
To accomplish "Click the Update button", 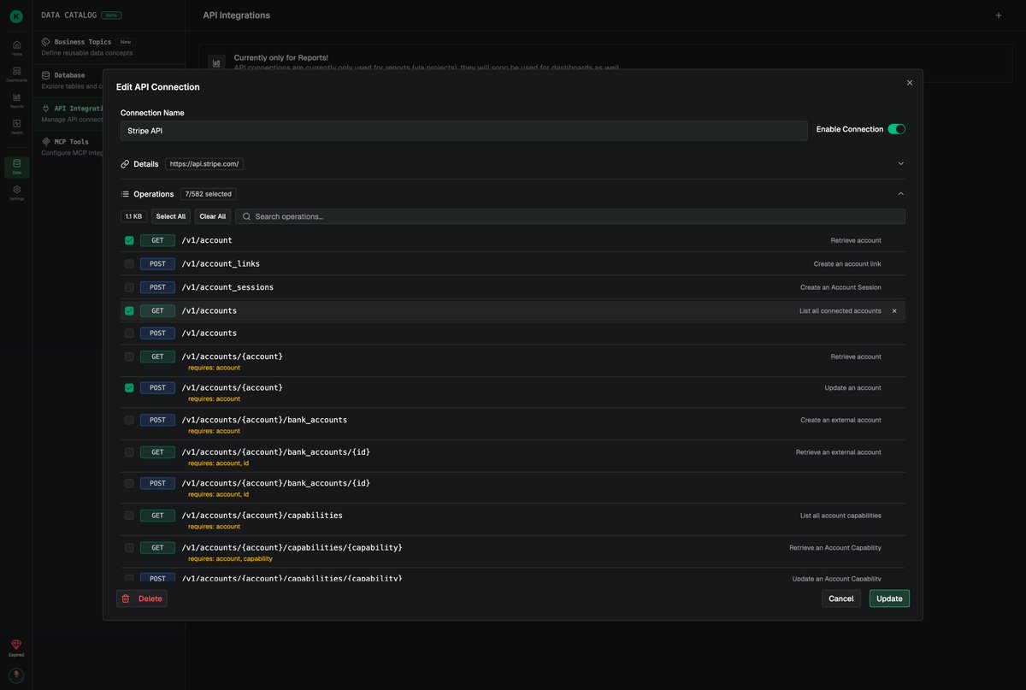I will click(889, 599).
